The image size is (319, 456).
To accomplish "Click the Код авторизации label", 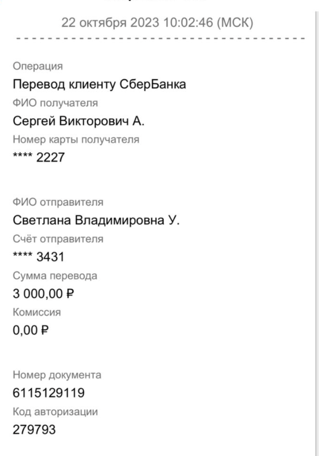I will [x=55, y=412].
